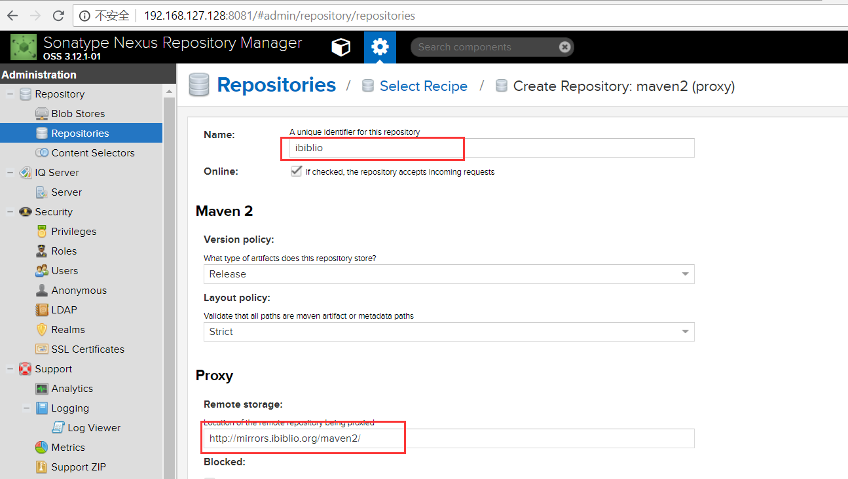848x479 pixels.
Task: Select Repositories in the sidebar
Action: (81, 133)
